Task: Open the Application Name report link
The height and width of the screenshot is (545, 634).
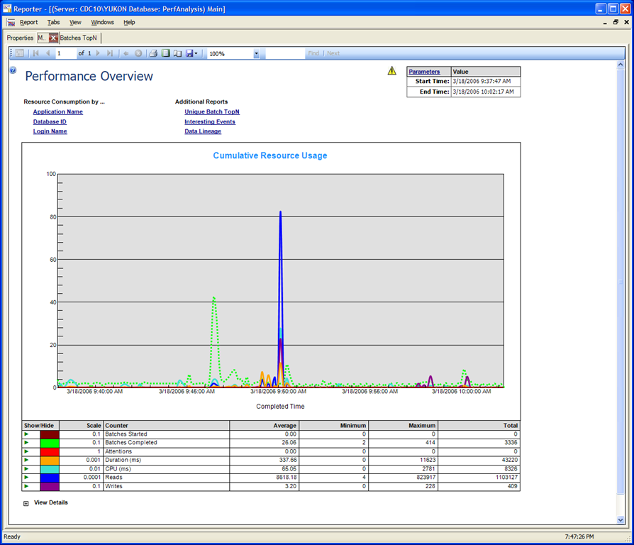Action: coord(57,111)
